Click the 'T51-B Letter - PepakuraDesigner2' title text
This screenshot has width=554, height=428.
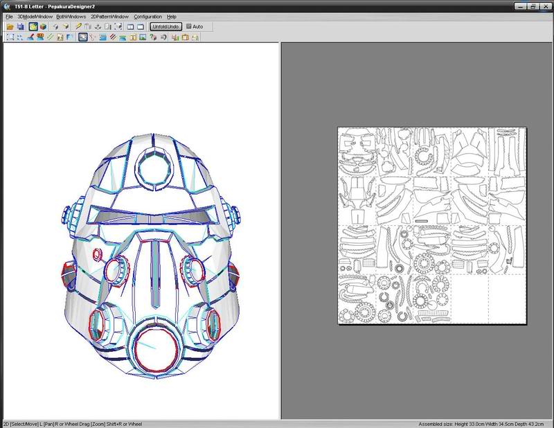click(55, 6)
